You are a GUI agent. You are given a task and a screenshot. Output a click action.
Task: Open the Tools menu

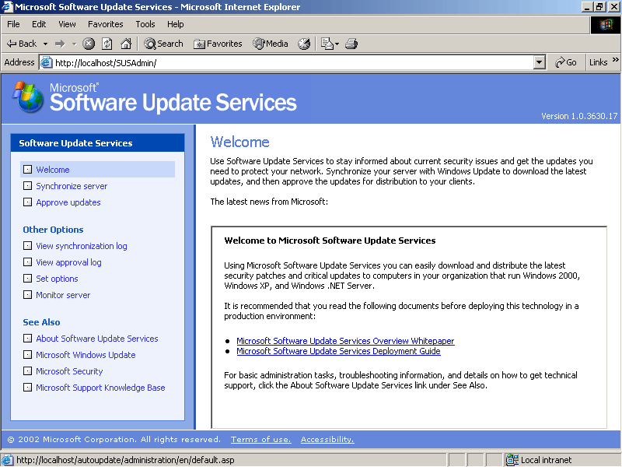click(x=145, y=24)
